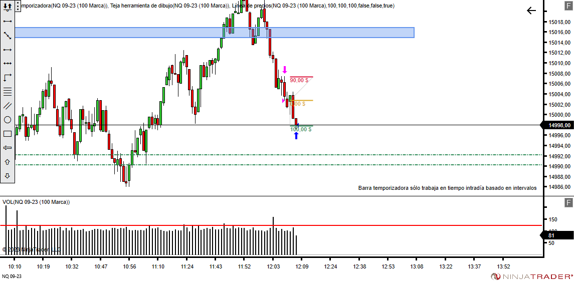Click the 90,00 $ stop label
The image size is (574, 281).
tap(299, 80)
